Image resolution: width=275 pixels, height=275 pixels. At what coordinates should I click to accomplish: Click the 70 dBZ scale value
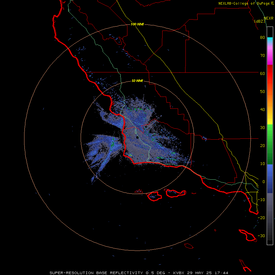[262, 56]
